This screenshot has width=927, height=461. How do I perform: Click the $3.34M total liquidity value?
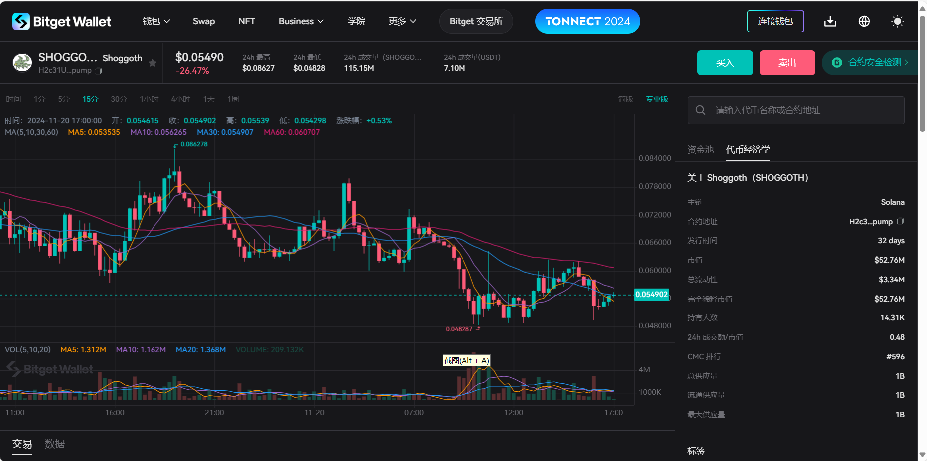tap(892, 280)
